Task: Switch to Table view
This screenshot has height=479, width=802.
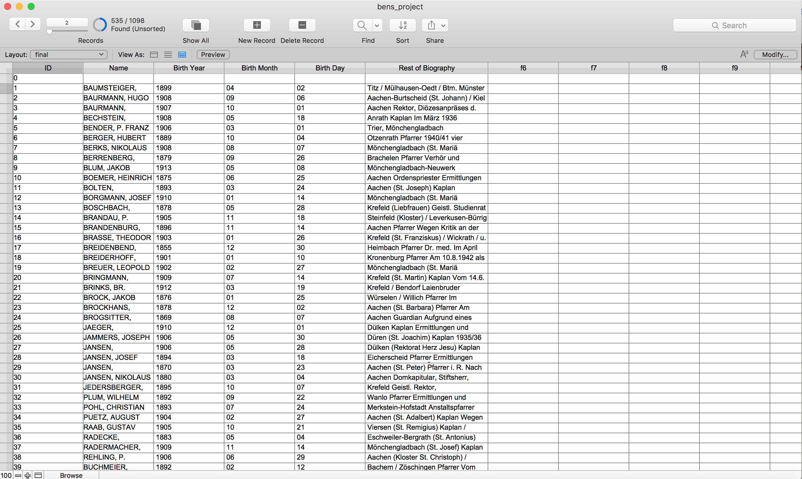Action: (x=182, y=55)
